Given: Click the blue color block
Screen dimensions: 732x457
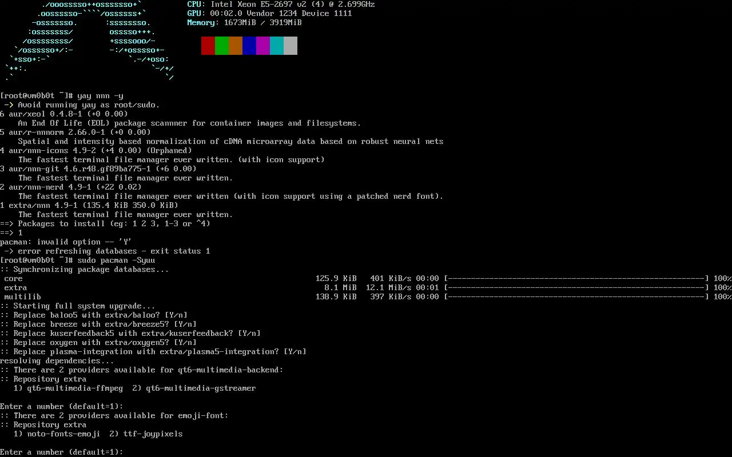Looking at the screenshot, I should pos(249,46).
